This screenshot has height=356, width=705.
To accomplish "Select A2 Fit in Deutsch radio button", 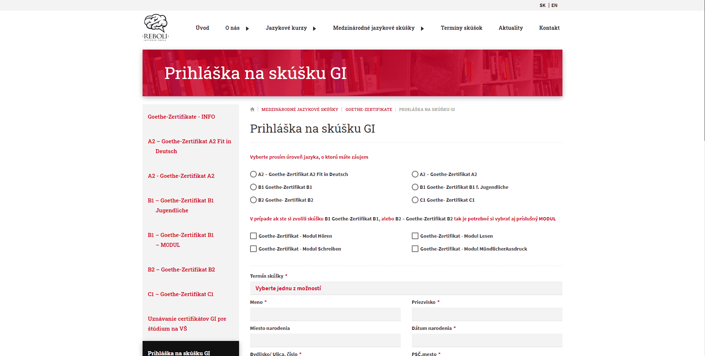I will (x=253, y=174).
